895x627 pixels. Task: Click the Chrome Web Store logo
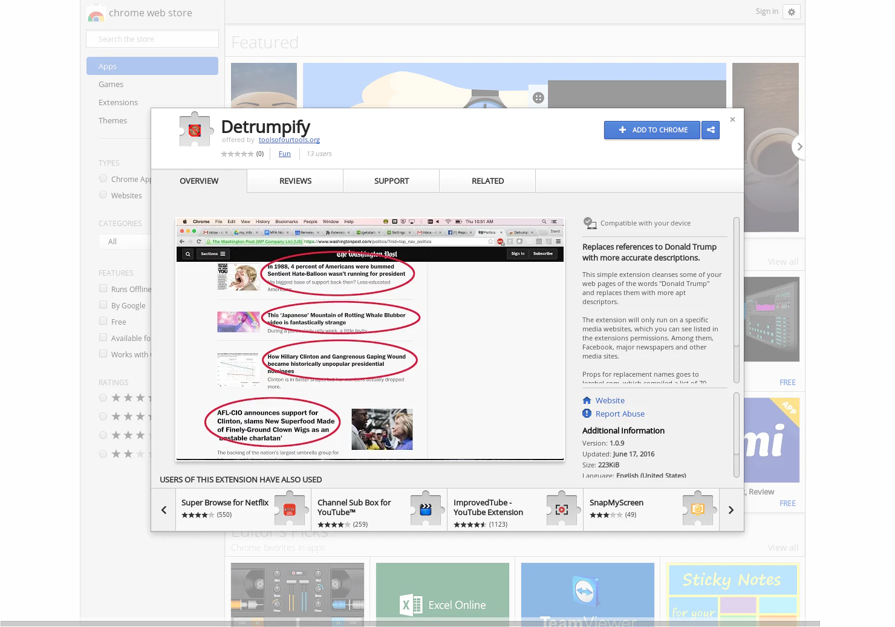pyautogui.click(x=96, y=13)
